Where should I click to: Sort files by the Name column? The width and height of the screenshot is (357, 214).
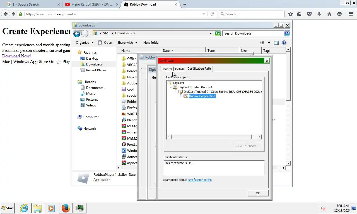tap(139, 51)
